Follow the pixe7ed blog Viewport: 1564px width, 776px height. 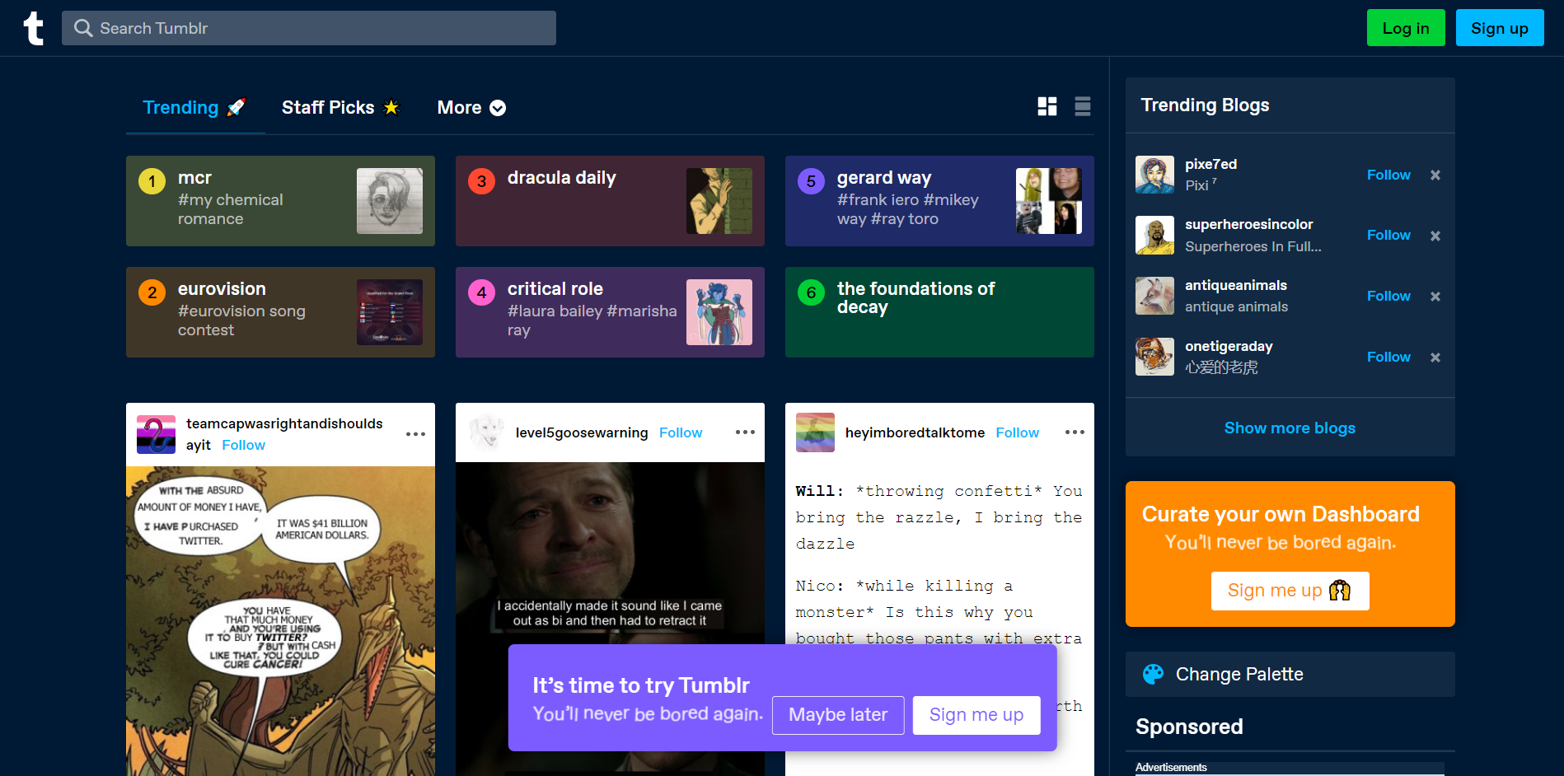click(1388, 175)
